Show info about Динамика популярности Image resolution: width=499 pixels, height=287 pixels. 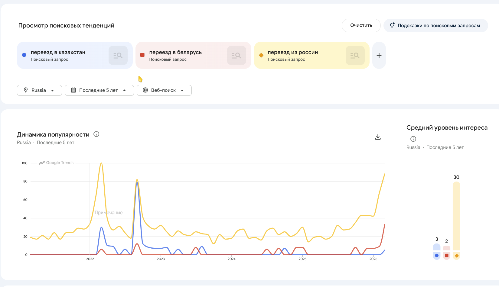coord(96,134)
